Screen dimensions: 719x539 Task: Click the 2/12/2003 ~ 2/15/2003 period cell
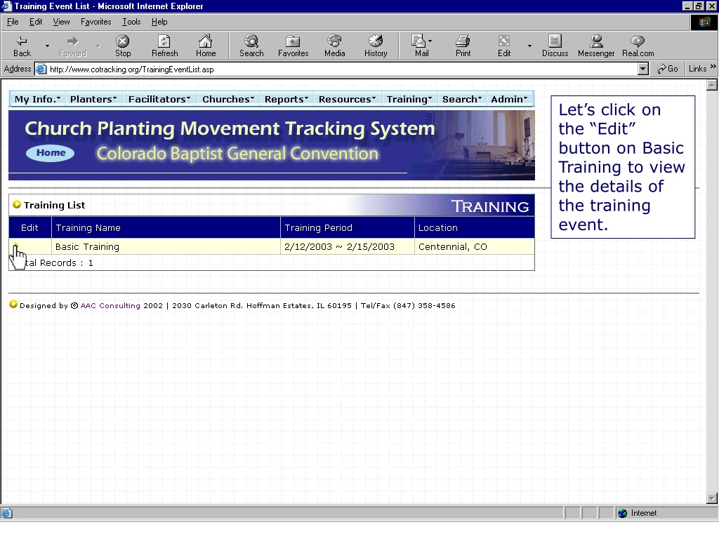[x=347, y=246]
